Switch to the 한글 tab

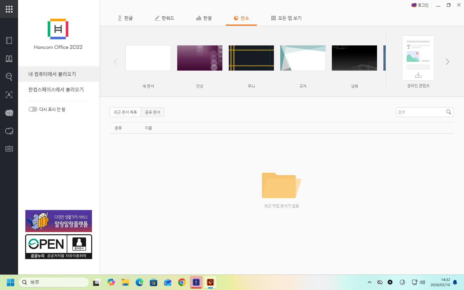[x=125, y=18]
